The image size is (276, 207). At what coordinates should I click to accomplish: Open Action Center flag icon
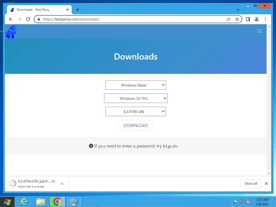pyautogui.click(x=236, y=202)
